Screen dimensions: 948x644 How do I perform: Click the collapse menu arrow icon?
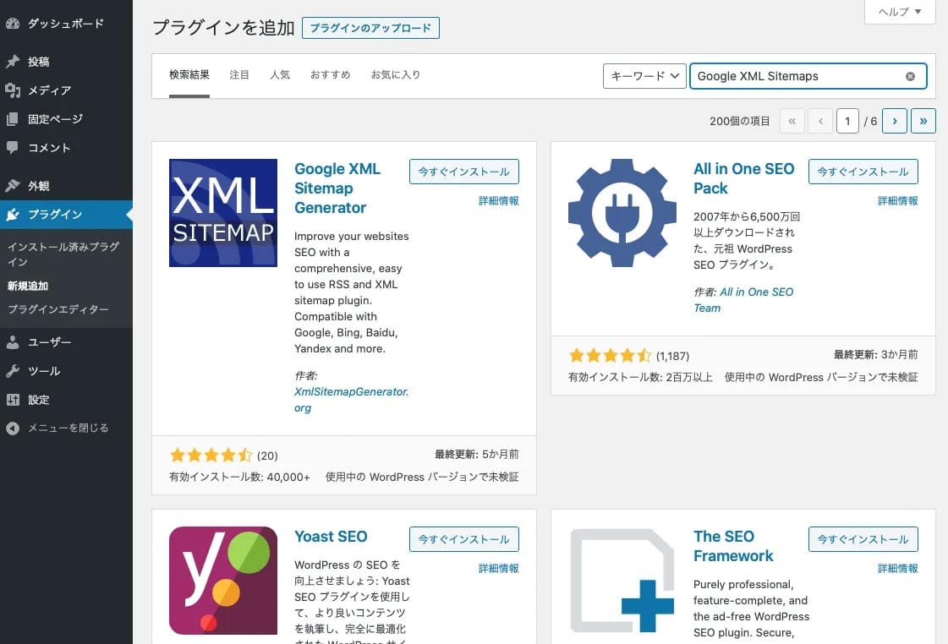[x=13, y=428]
